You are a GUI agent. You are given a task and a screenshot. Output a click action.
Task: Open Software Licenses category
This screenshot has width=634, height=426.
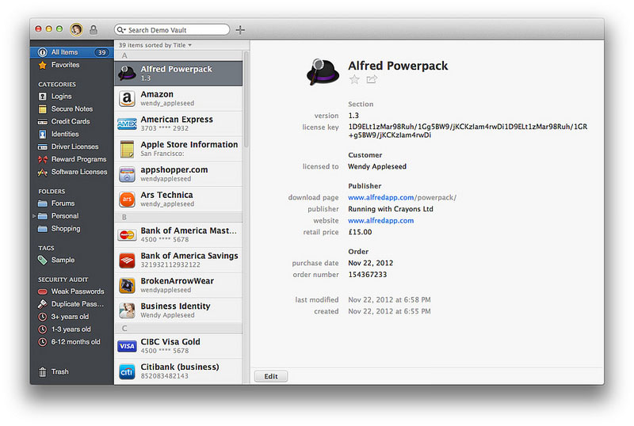[x=78, y=172]
